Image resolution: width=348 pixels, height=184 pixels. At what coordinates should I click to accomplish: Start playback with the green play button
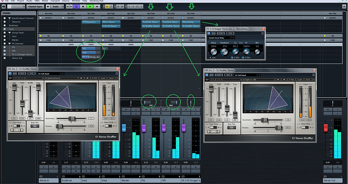point(90,7)
